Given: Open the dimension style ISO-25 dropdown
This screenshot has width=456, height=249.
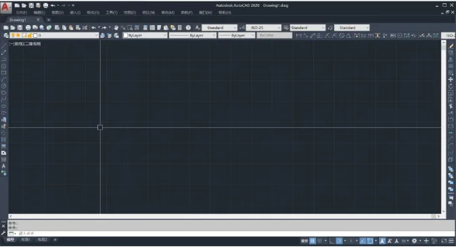Looking at the screenshot, I should (264, 28).
